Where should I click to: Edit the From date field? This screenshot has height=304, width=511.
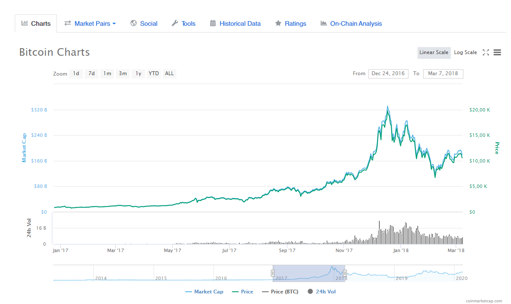point(388,73)
